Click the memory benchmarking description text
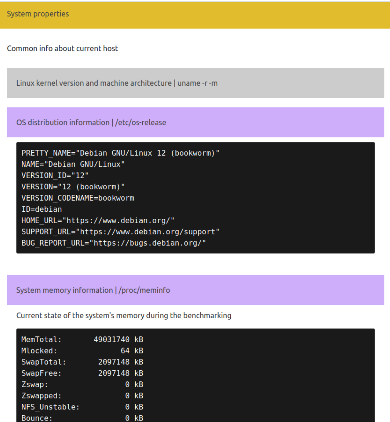This screenshot has height=422, width=390. point(124,315)
